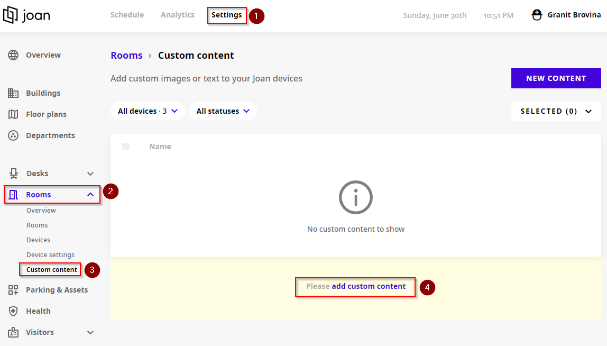Click the Rooms breadcrumb link
607x346 pixels.
pyautogui.click(x=126, y=56)
